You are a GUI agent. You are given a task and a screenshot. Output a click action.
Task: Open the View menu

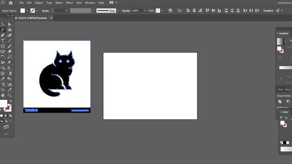[79, 3]
